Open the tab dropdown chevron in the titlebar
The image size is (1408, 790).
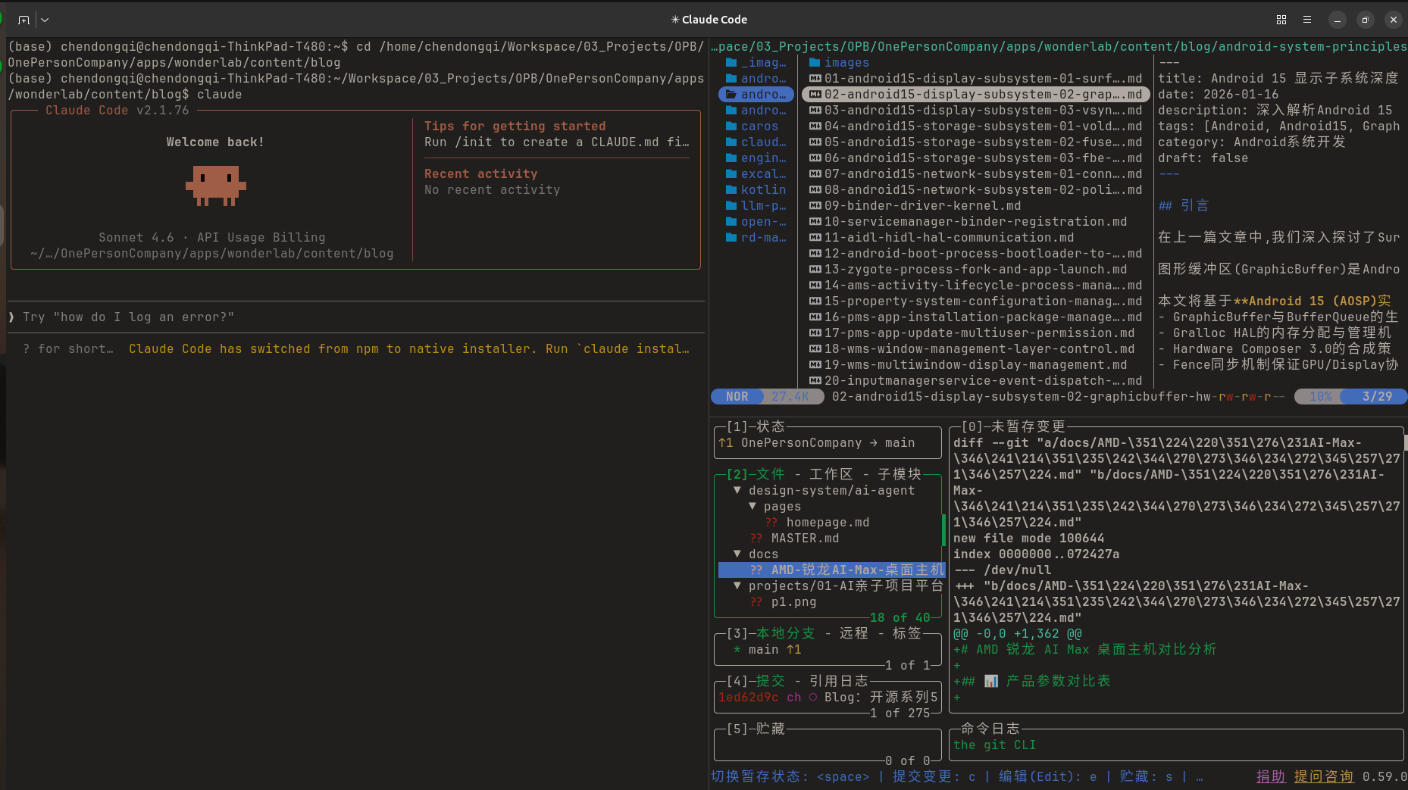[x=45, y=20]
